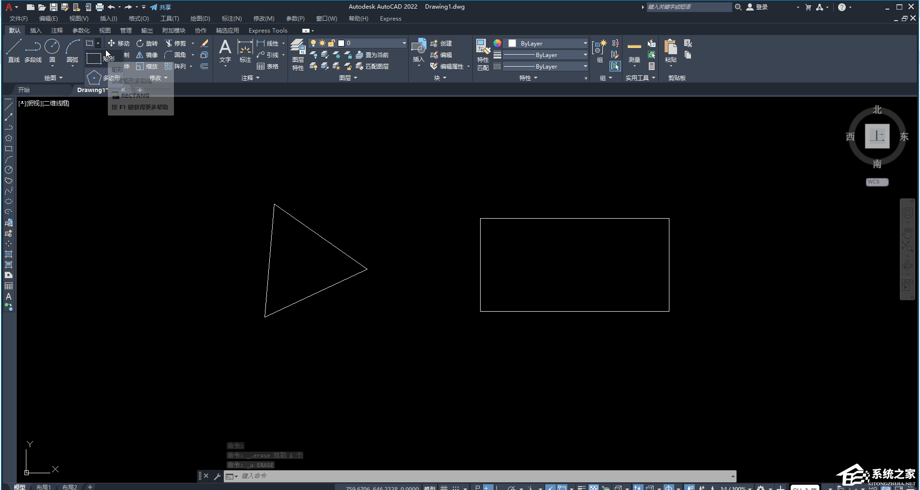The height and width of the screenshot is (490, 920).
Task: Switch to Express Tools ribbon tab
Action: [x=268, y=30]
